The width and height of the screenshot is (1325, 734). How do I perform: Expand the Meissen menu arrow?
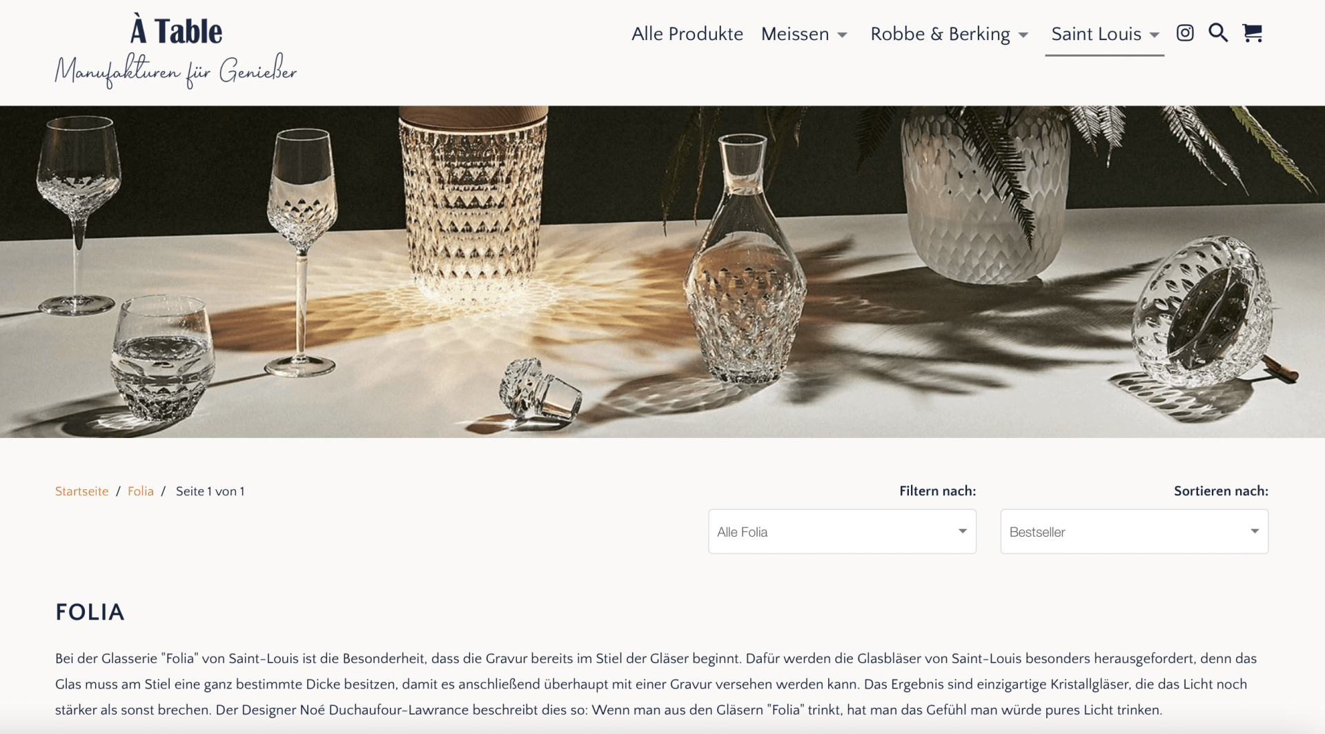tap(842, 35)
